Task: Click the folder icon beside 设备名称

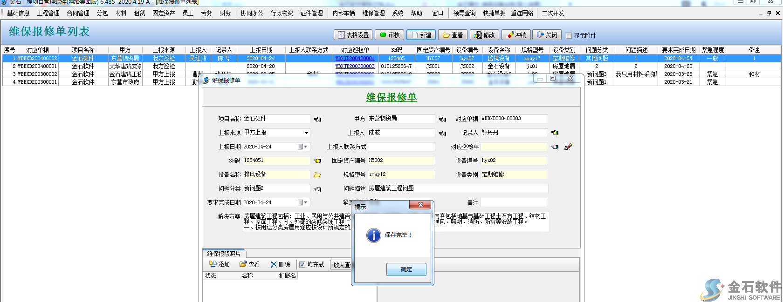Action: click(x=317, y=175)
